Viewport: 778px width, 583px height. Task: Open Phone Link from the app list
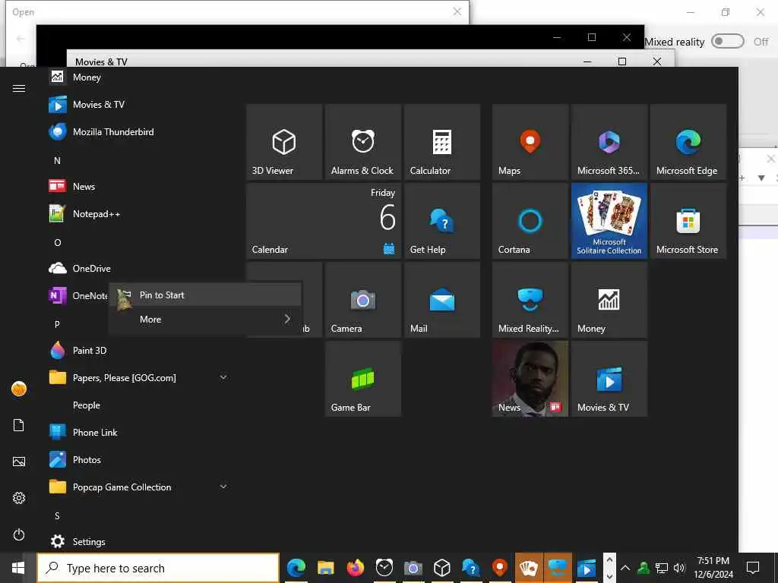click(139, 432)
